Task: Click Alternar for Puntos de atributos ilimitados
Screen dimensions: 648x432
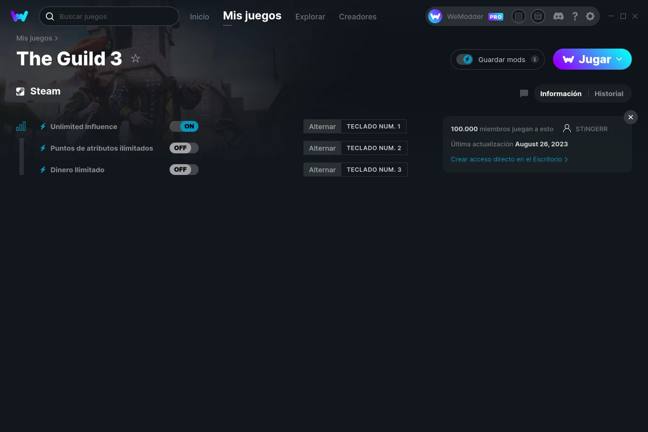Action: click(322, 148)
